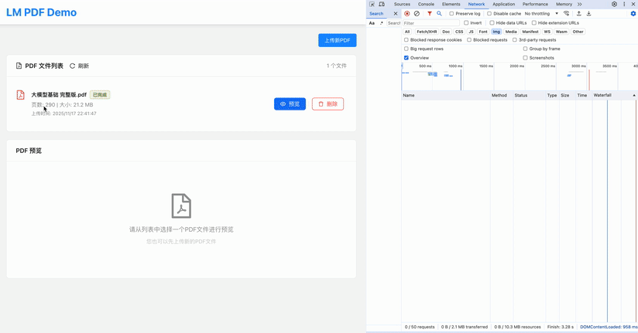The width and height of the screenshot is (638, 333).
Task: Click the large PDF placeholder icon
Action: pyautogui.click(x=181, y=206)
